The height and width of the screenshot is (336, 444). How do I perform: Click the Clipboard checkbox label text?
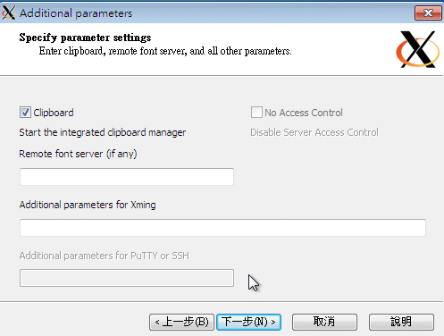pyautogui.click(x=54, y=113)
